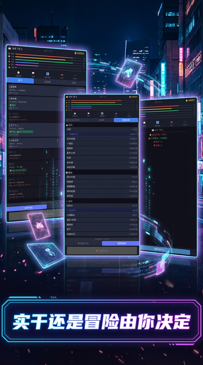Tap the money bag icon beside ¥5857

187,100
